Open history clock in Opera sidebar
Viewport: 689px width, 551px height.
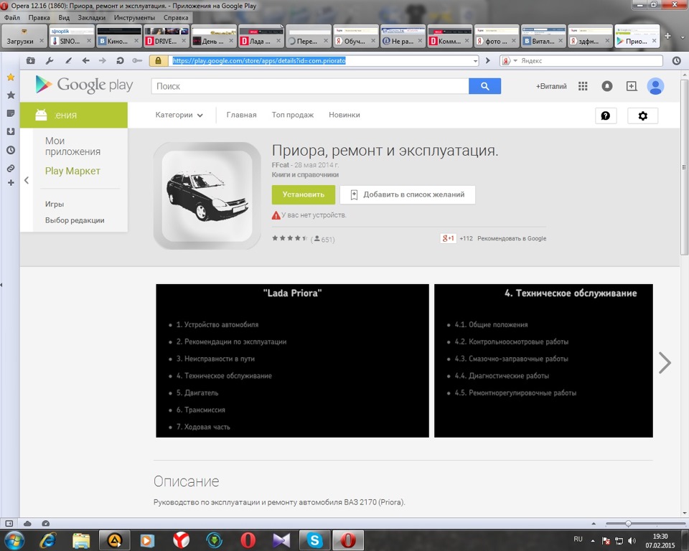tap(11, 150)
